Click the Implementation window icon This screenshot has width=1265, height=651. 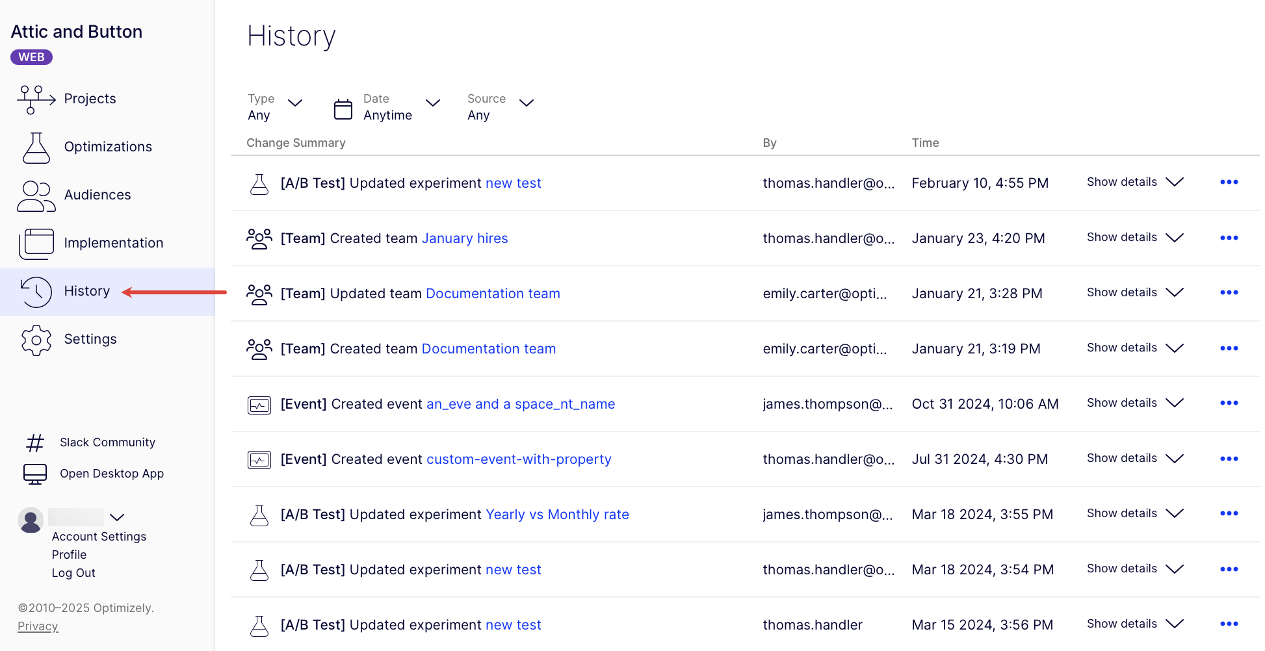pyautogui.click(x=36, y=244)
